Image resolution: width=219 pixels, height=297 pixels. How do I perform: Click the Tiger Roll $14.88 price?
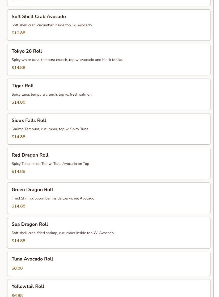point(18,102)
